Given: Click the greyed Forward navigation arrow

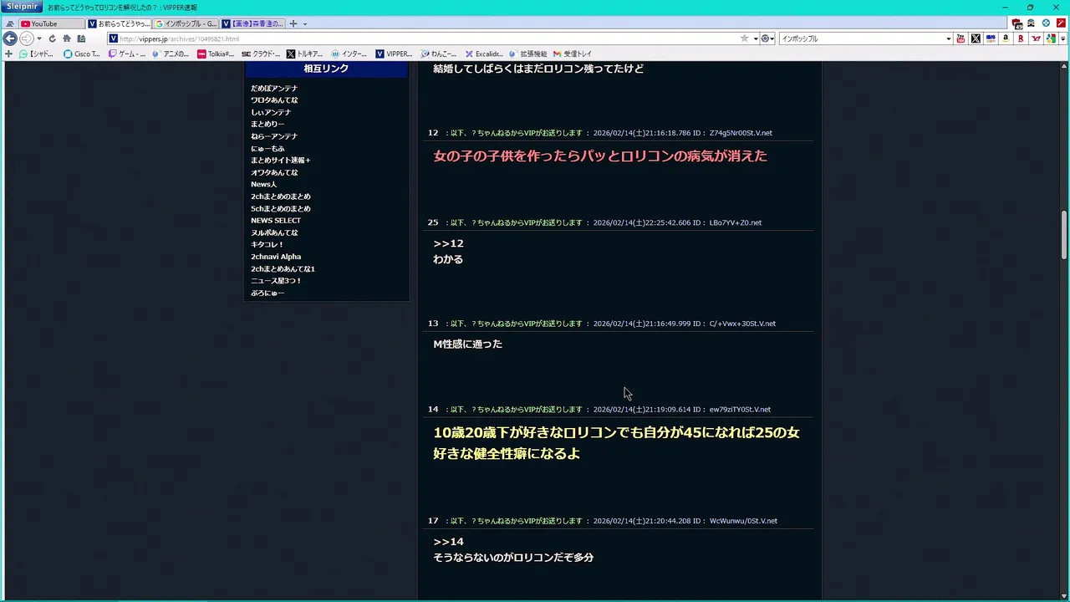Looking at the screenshot, I should 27,38.
